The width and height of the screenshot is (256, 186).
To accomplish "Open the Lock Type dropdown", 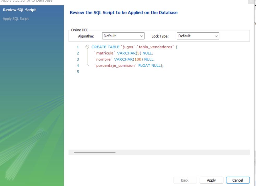I will (x=198, y=36).
